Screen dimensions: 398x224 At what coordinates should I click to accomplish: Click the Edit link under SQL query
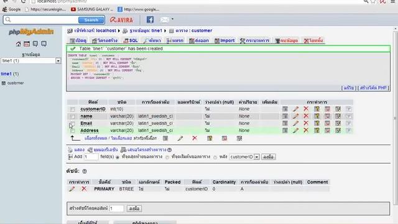[x=349, y=88]
